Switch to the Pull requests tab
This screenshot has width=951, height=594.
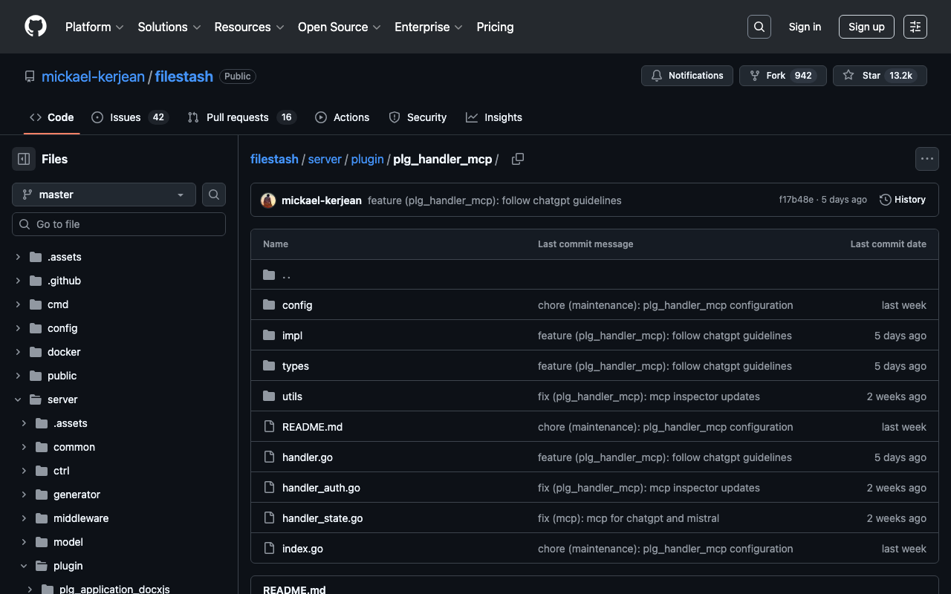(237, 117)
